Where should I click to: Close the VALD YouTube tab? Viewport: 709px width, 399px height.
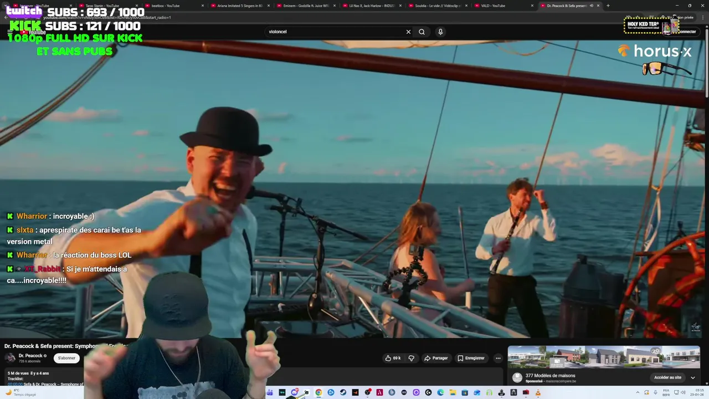coord(532,6)
